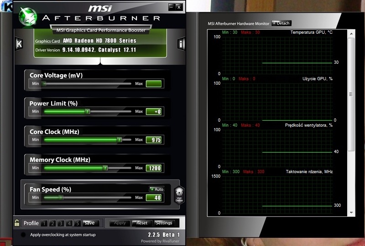Click the Power Limit slider handle
The height and width of the screenshot is (246, 365).
click(87, 111)
